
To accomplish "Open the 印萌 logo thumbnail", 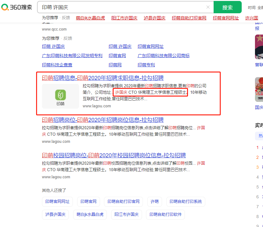I will [61, 96].
